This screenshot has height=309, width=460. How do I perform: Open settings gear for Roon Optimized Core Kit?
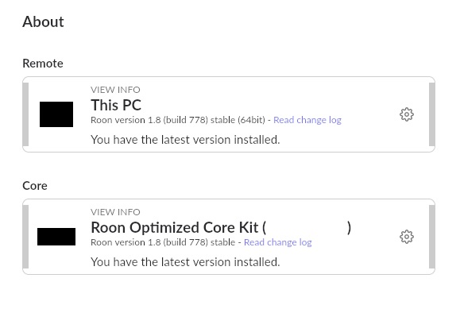[407, 237]
